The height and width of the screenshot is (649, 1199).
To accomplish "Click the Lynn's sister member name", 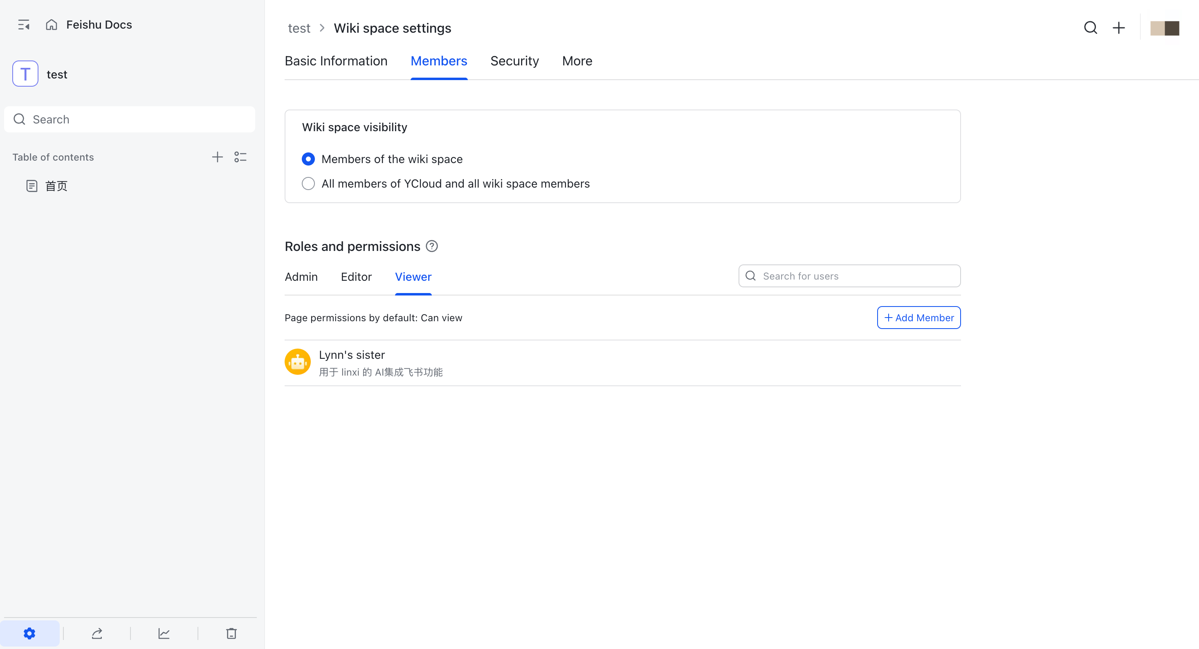I will pyautogui.click(x=352, y=355).
